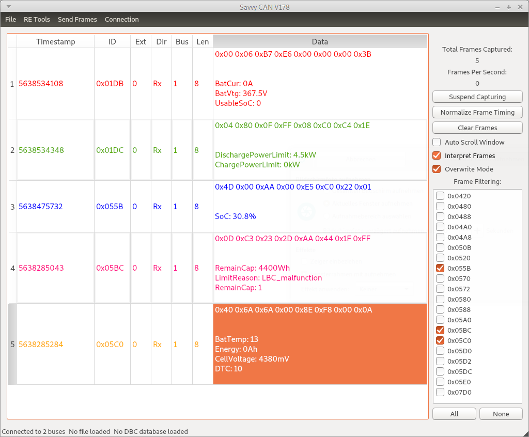This screenshot has height=437, width=529.
Task: Open the RE Tools menu
Action: pyautogui.click(x=37, y=20)
